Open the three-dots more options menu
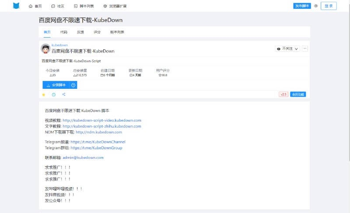 coord(305,49)
